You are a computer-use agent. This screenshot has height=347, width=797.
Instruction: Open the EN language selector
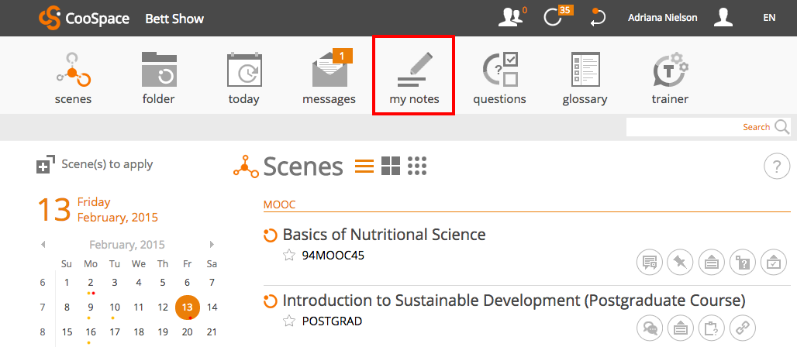[769, 18]
